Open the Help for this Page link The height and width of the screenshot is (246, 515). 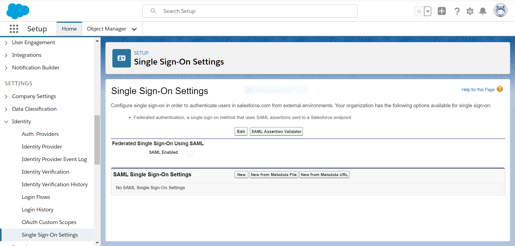coord(478,90)
